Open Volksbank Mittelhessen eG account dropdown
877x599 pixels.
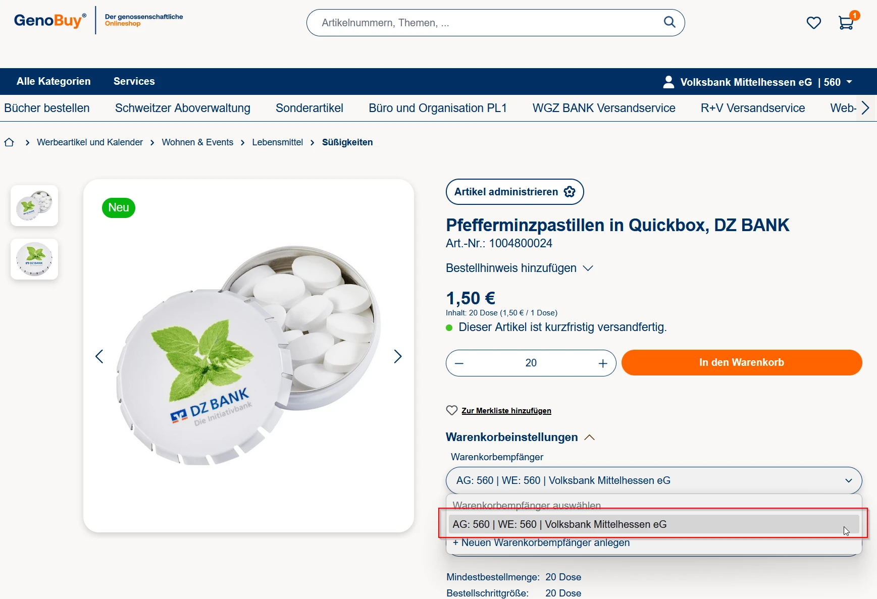tap(757, 82)
